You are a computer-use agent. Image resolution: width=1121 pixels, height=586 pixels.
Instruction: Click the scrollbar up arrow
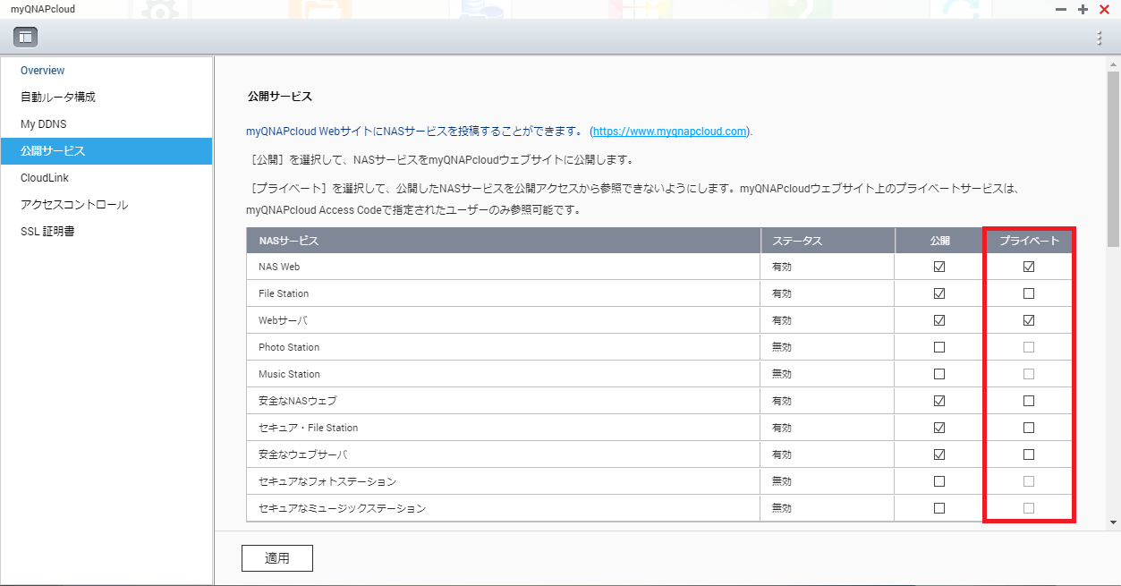click(1113, 64)
